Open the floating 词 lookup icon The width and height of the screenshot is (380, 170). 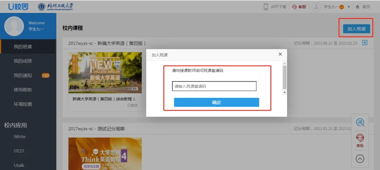tap(360, 122)
